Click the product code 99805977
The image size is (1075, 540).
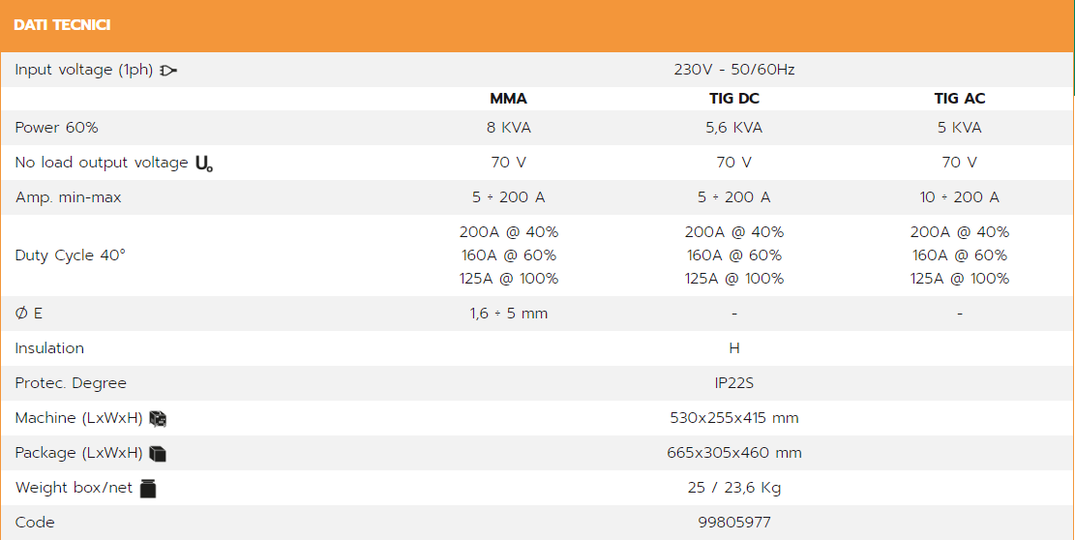pos(734,523)
